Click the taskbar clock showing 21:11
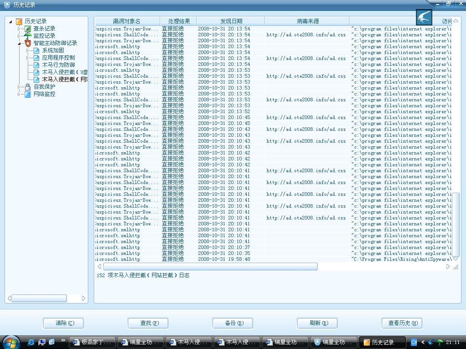The image size is (466, 349). point(453,342)
